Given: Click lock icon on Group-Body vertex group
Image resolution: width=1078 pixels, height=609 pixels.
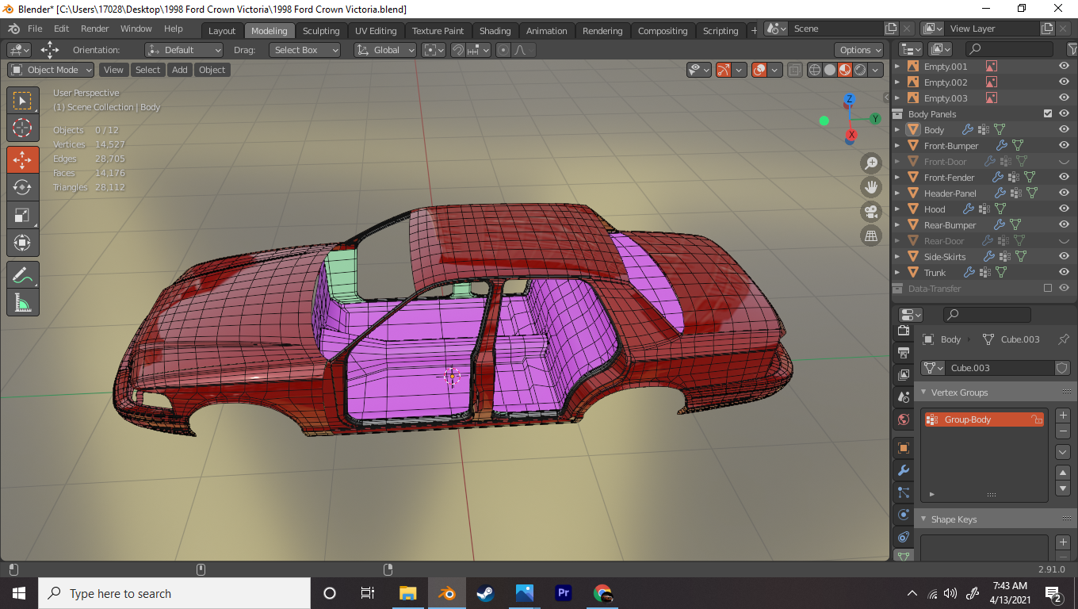Looking at the screenshot, I should (1035, 419).
